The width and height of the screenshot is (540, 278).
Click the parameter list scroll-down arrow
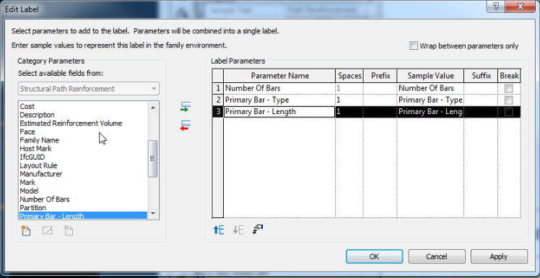point(153,213)
